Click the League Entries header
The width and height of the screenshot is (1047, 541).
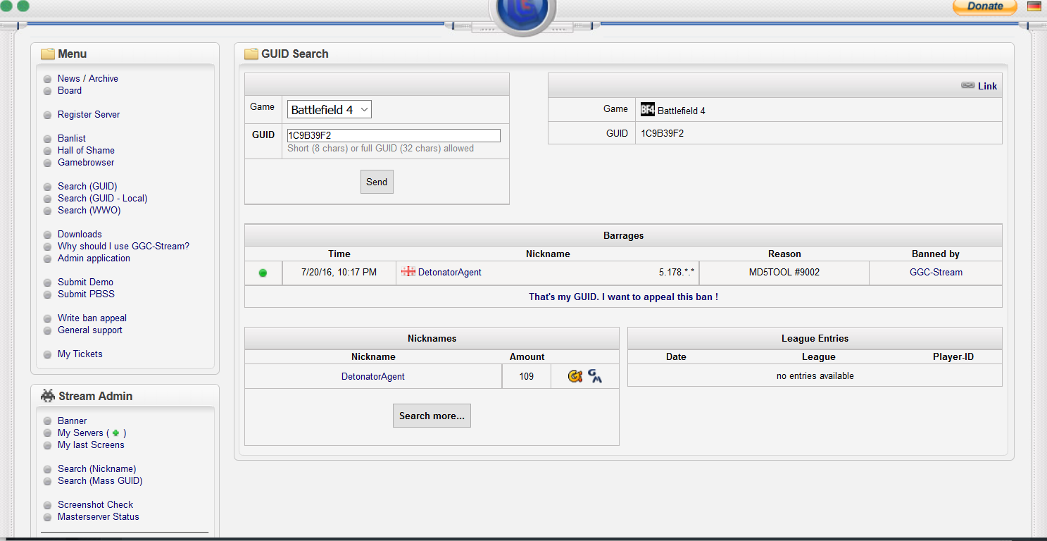point(815,338)
